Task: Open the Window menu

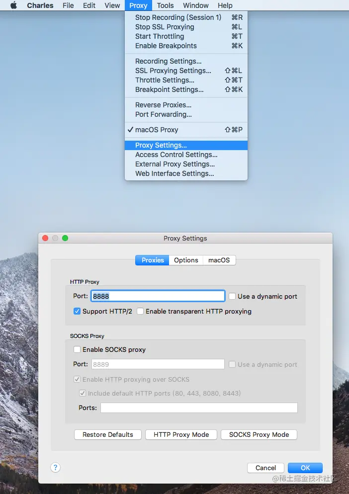Action: [196, 5]
